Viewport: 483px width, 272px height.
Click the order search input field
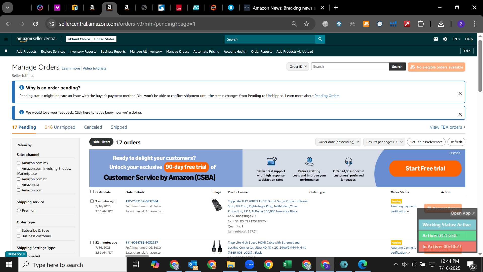350,66
